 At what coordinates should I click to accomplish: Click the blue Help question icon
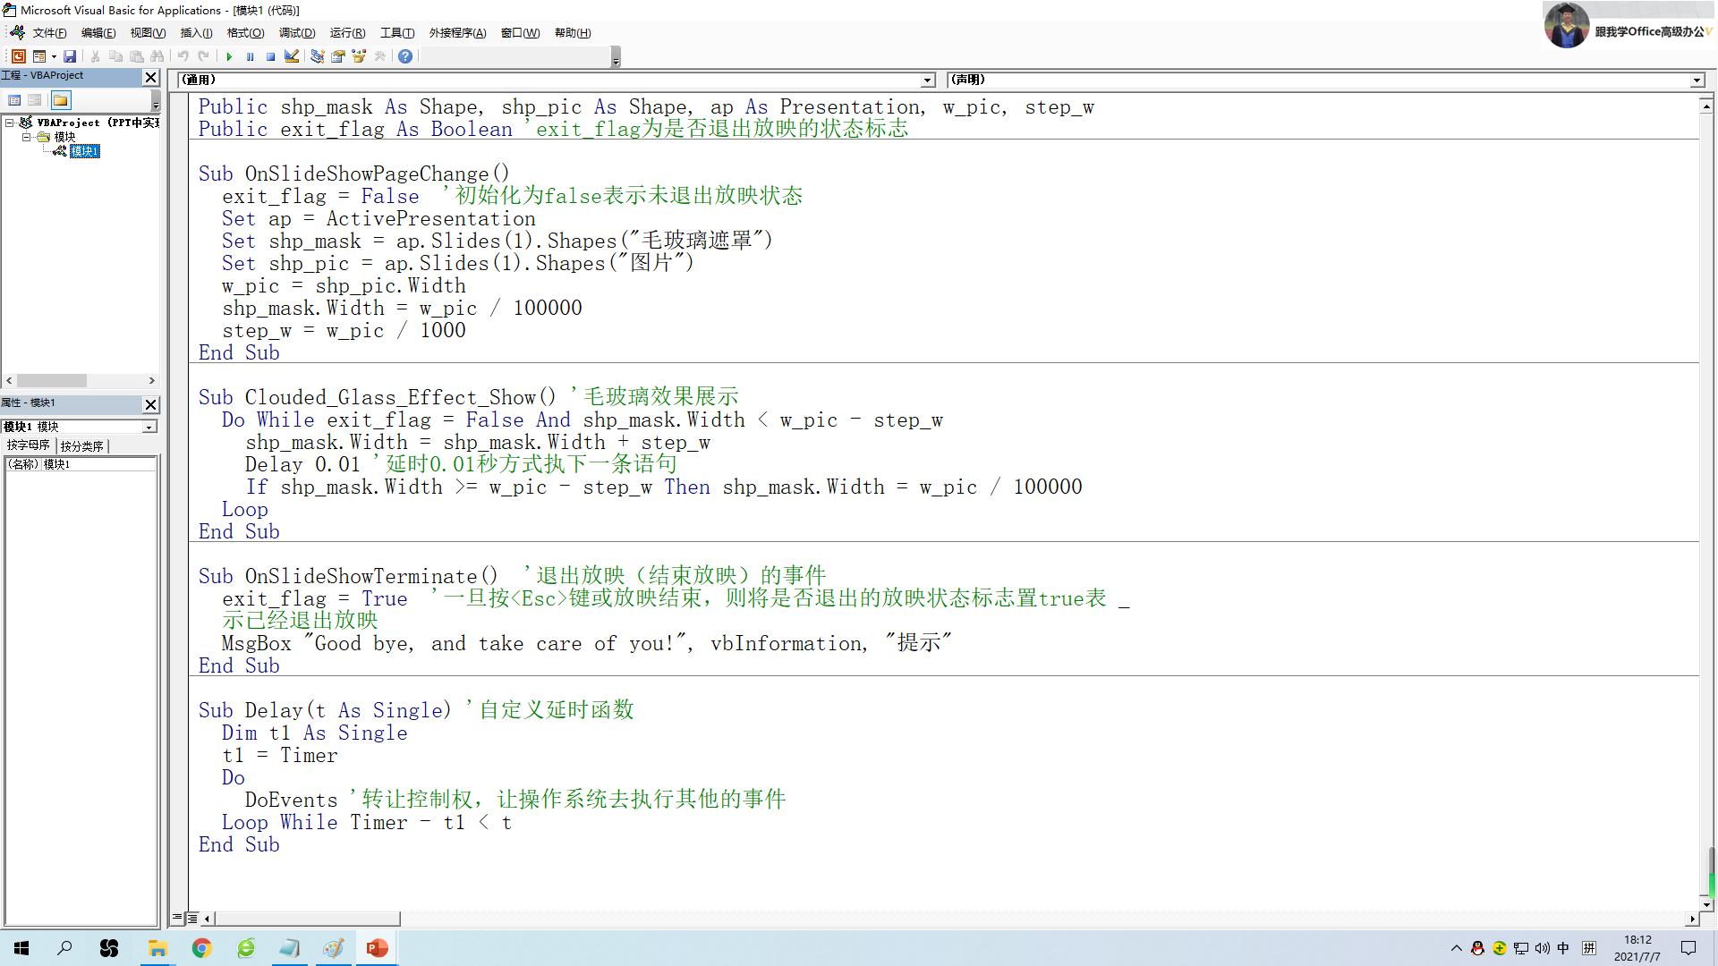[x=405, y=56]
